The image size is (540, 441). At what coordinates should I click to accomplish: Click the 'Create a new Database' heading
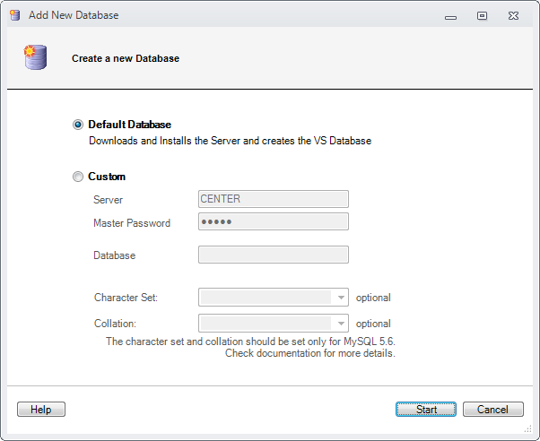pos(126,58)
